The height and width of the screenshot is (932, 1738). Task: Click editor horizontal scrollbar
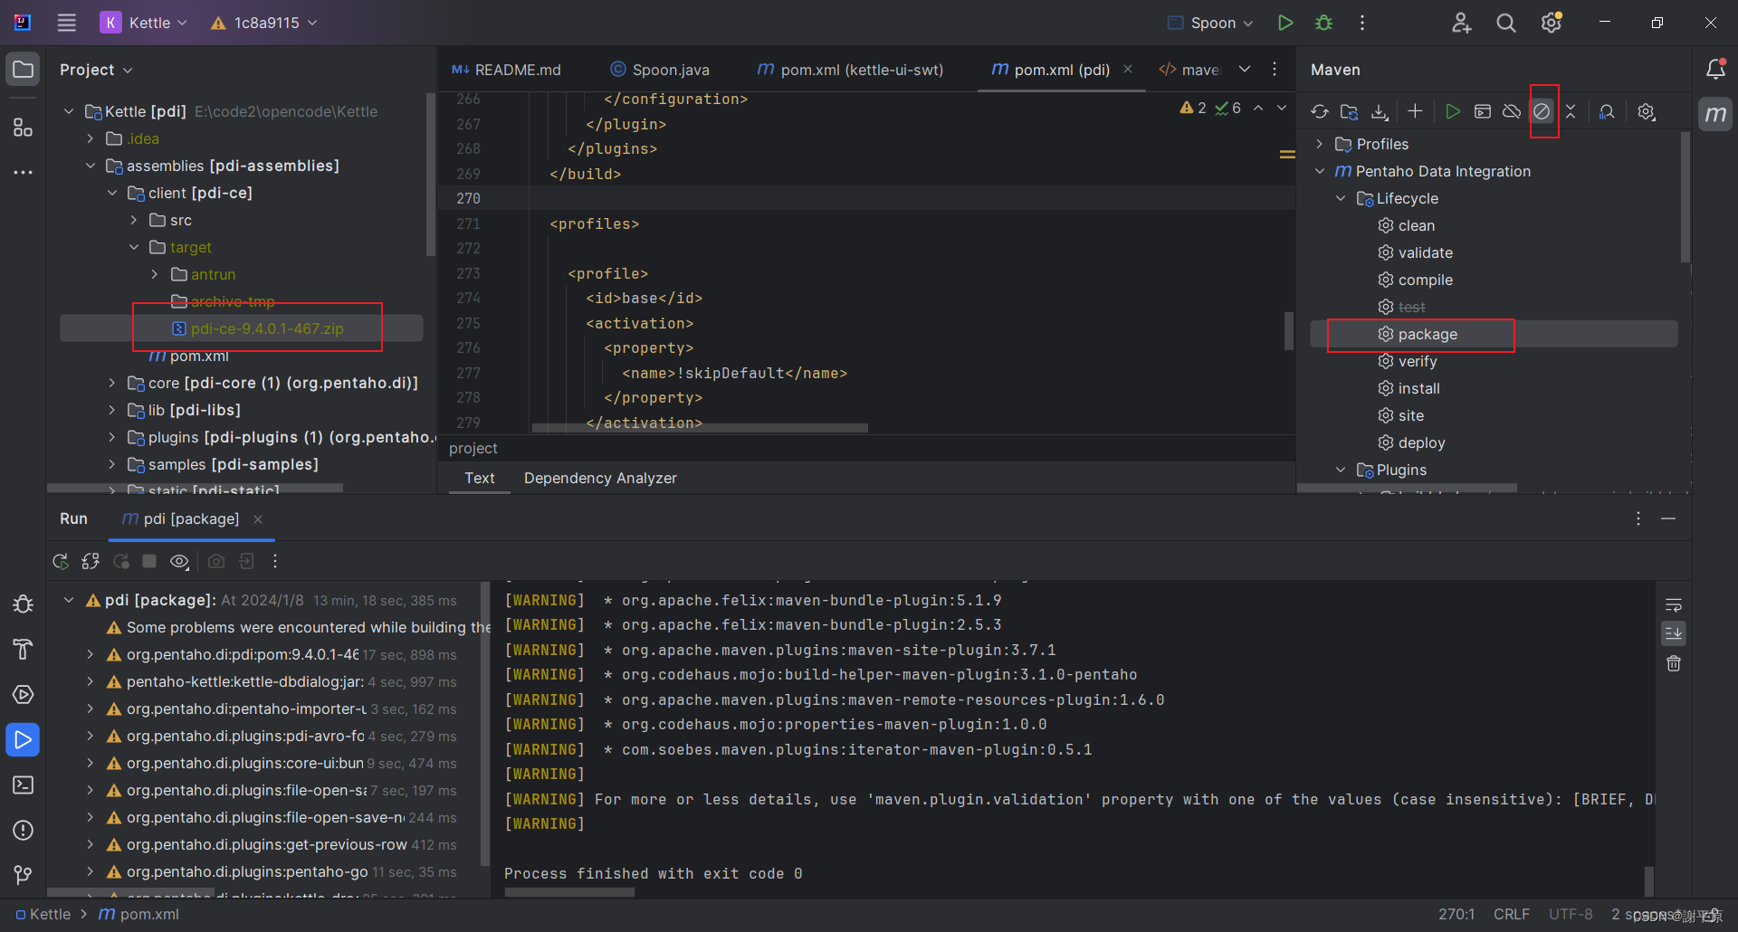coord(700,428)
